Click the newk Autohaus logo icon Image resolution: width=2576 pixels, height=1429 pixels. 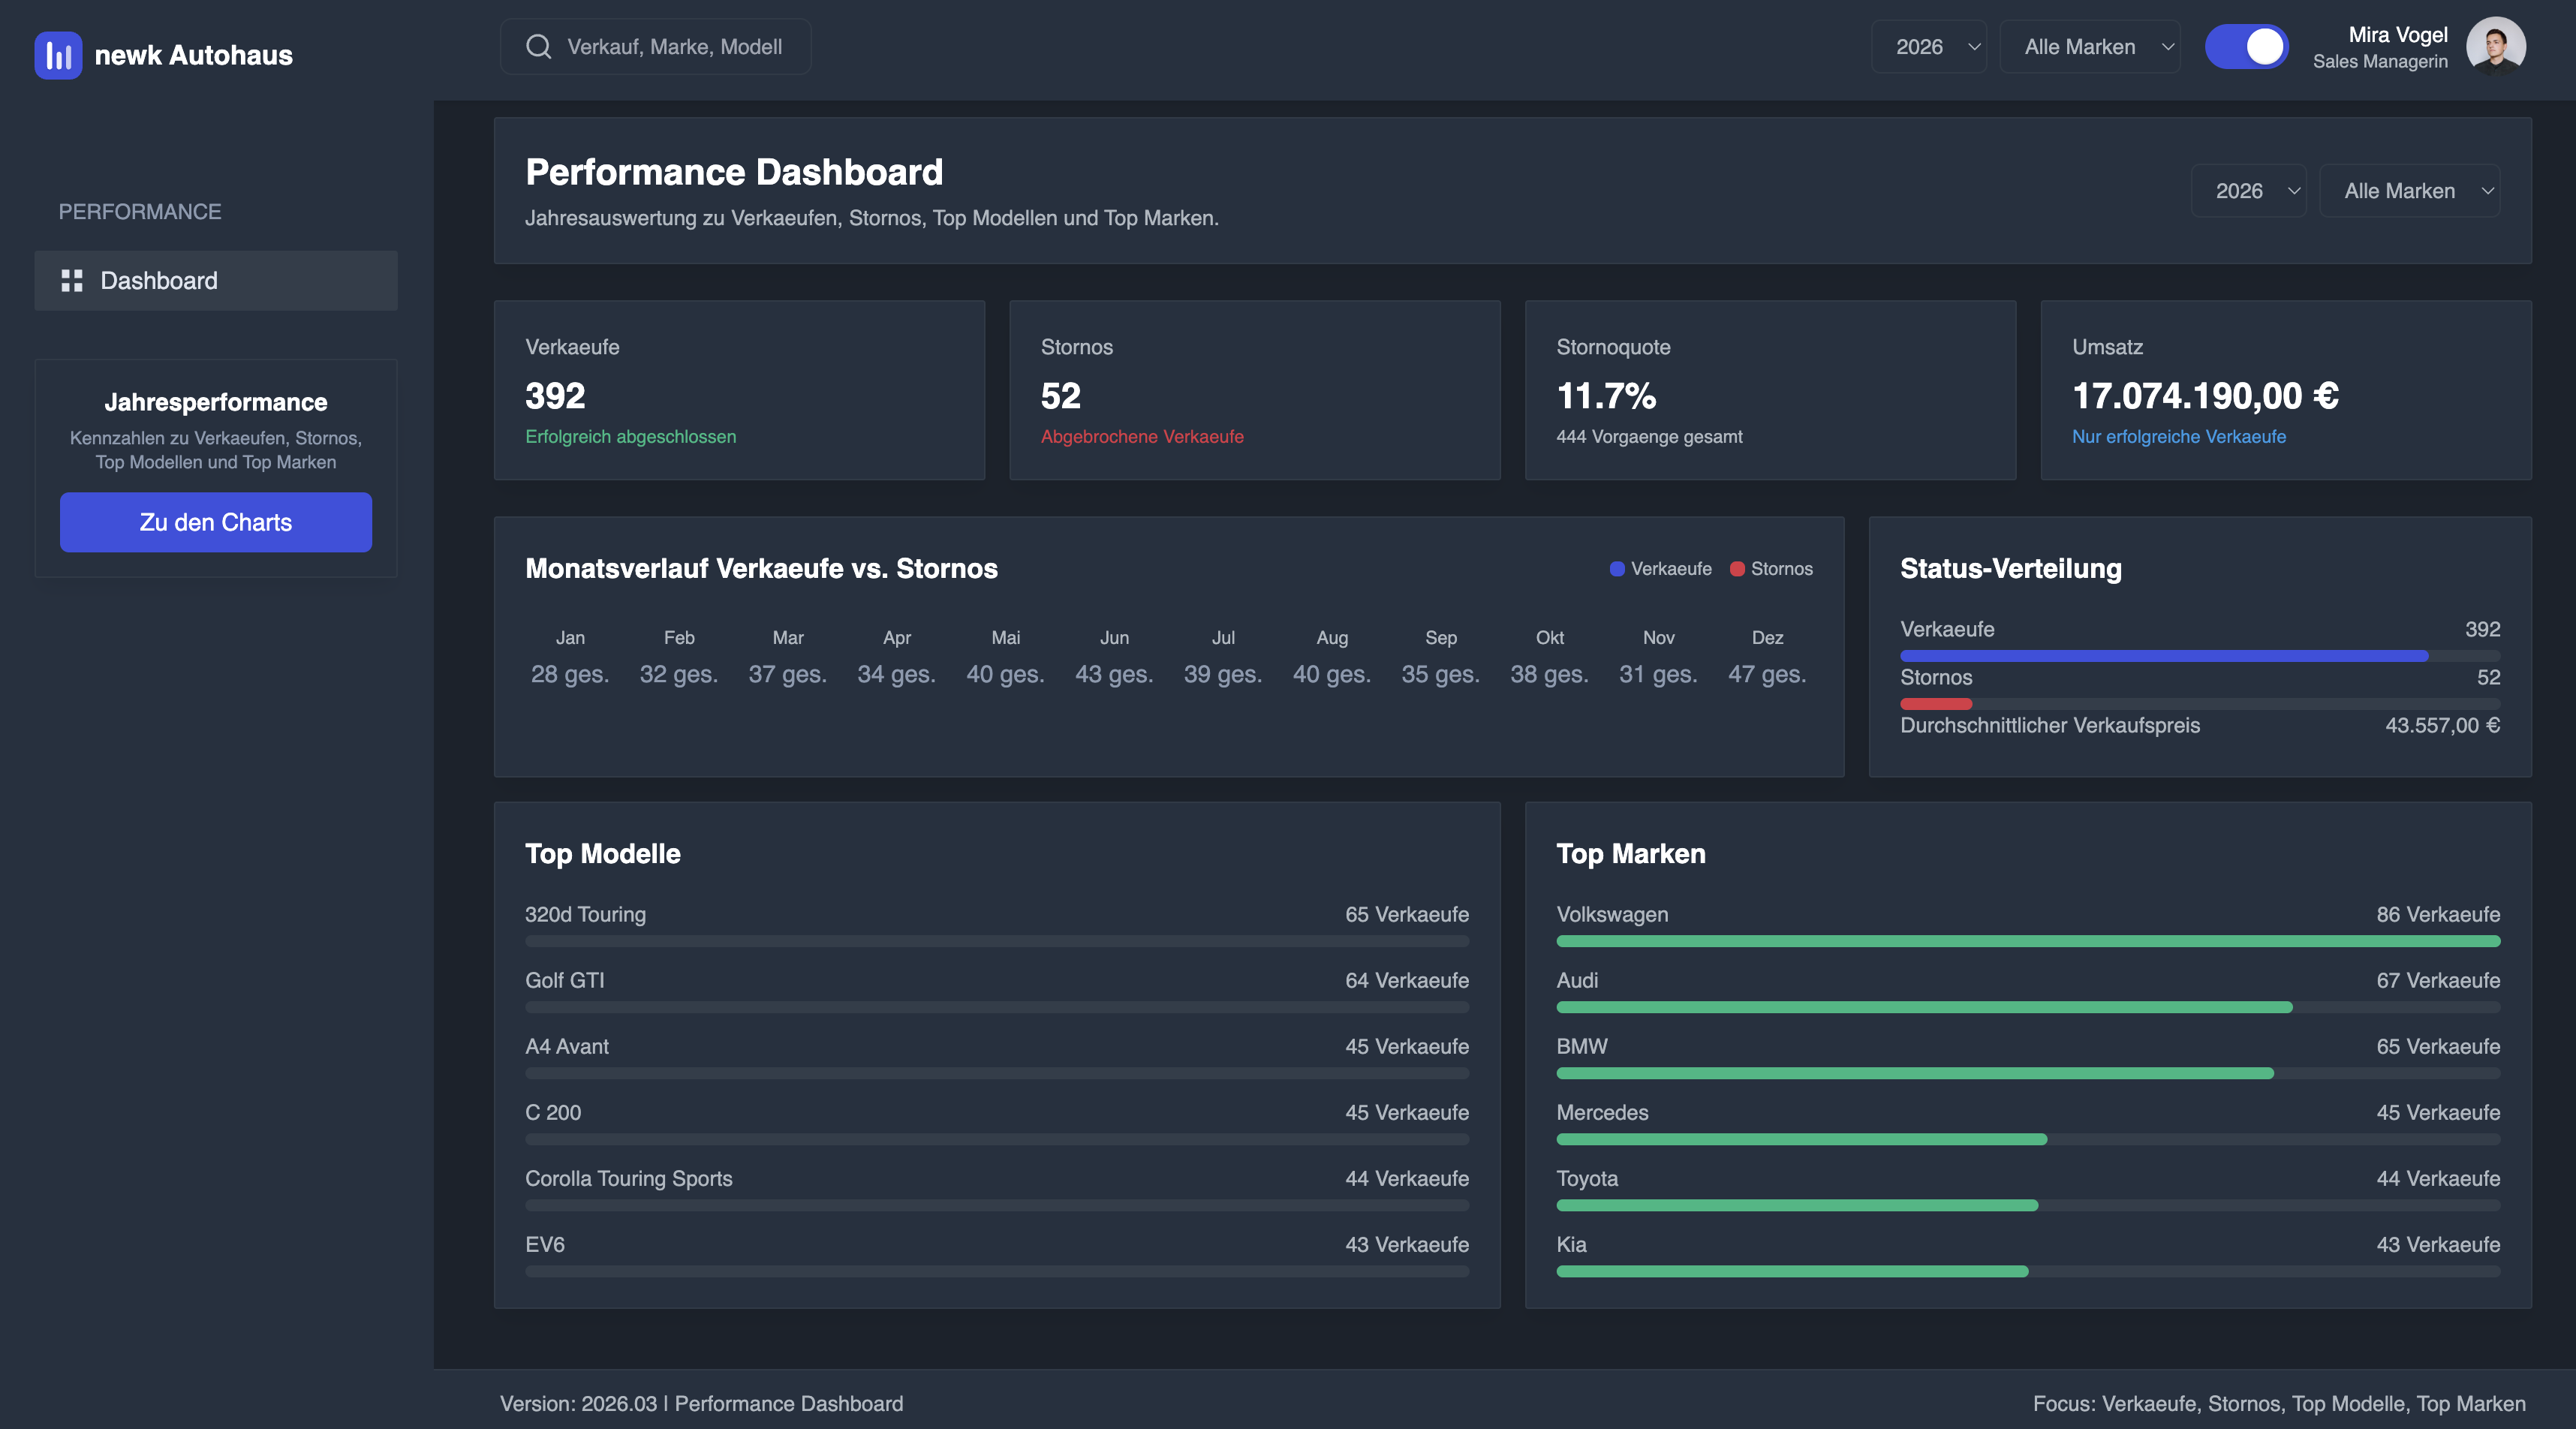click(x=58, y=55)
